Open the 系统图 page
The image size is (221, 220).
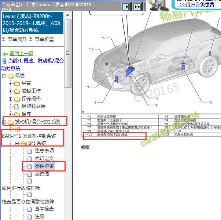click(42, 174)
